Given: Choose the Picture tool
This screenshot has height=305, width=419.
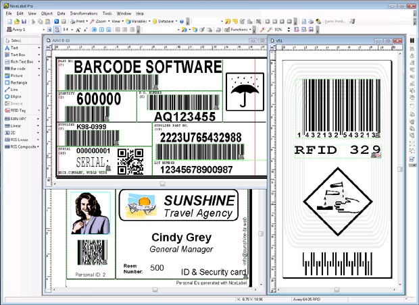Looking at the screenshot, I should click(x=17, y=75).
